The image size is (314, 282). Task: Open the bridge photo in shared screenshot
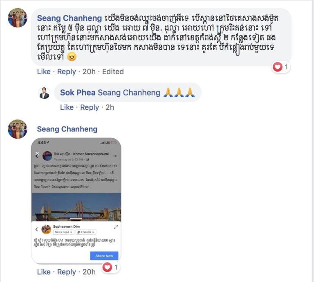[76, 207]
